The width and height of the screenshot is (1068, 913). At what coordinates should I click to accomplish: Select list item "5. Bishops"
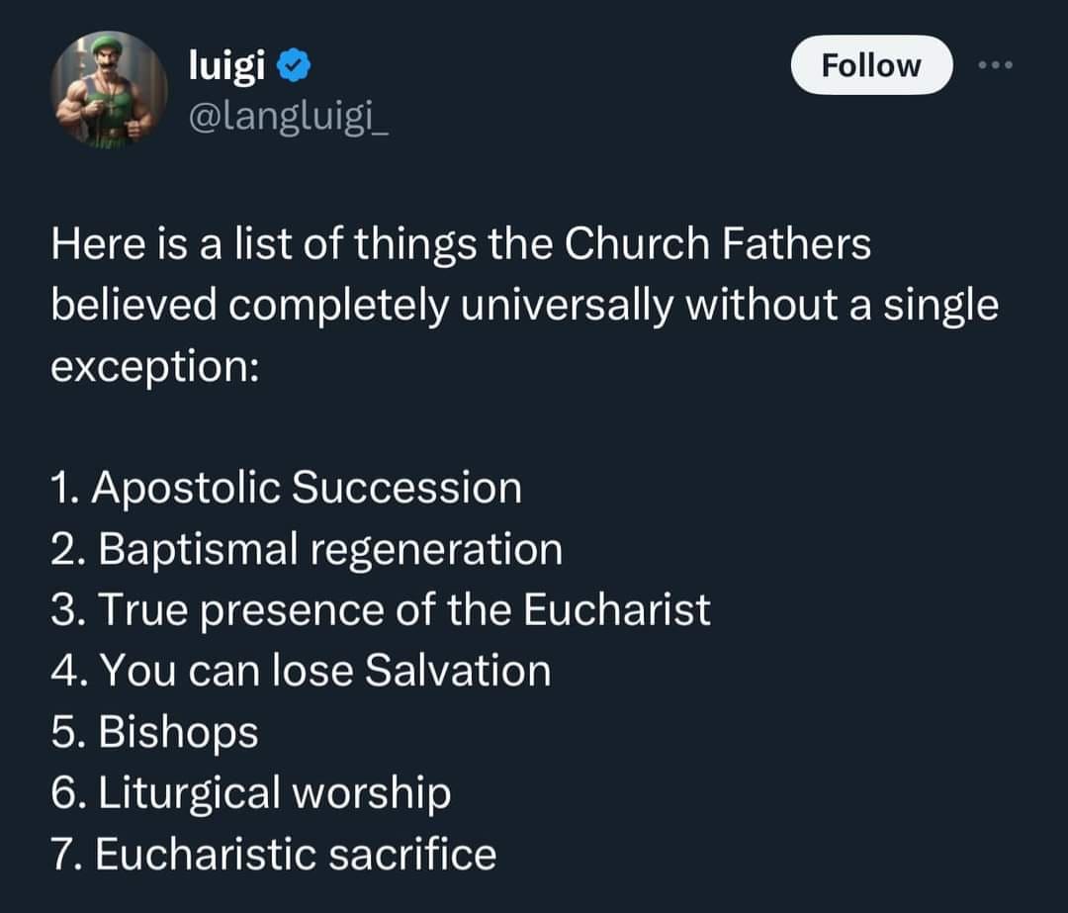153,732
